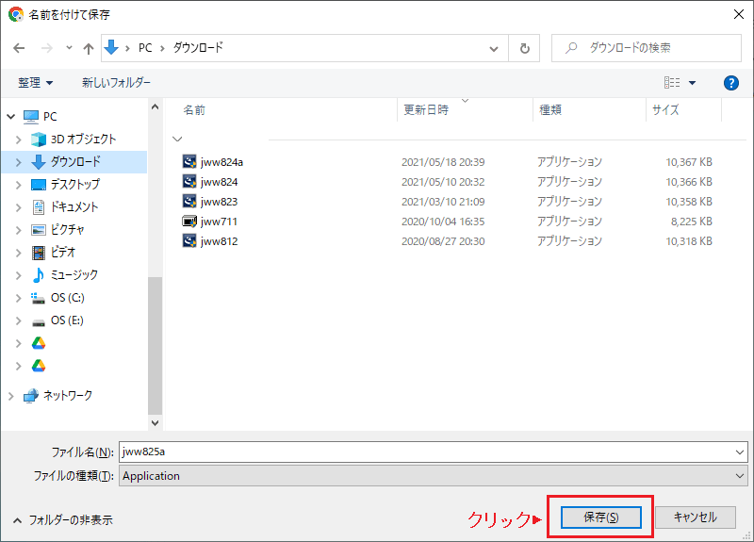
Task: Sort by 名前 column header
Action: [194, 110]
